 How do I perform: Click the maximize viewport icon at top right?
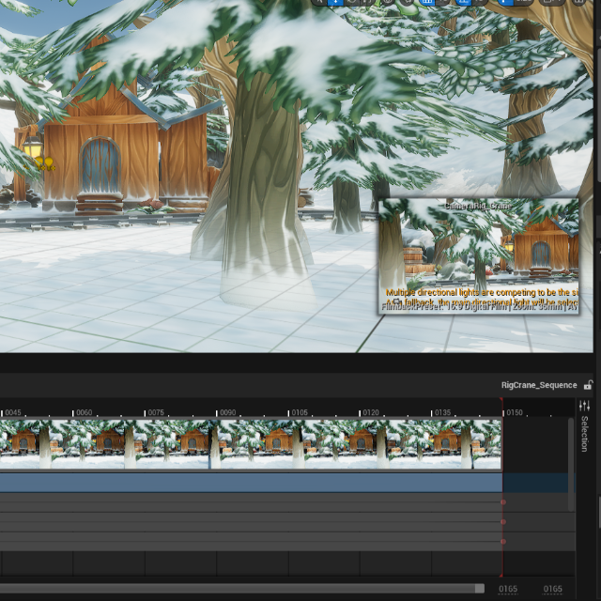click(x=579, y=2)
